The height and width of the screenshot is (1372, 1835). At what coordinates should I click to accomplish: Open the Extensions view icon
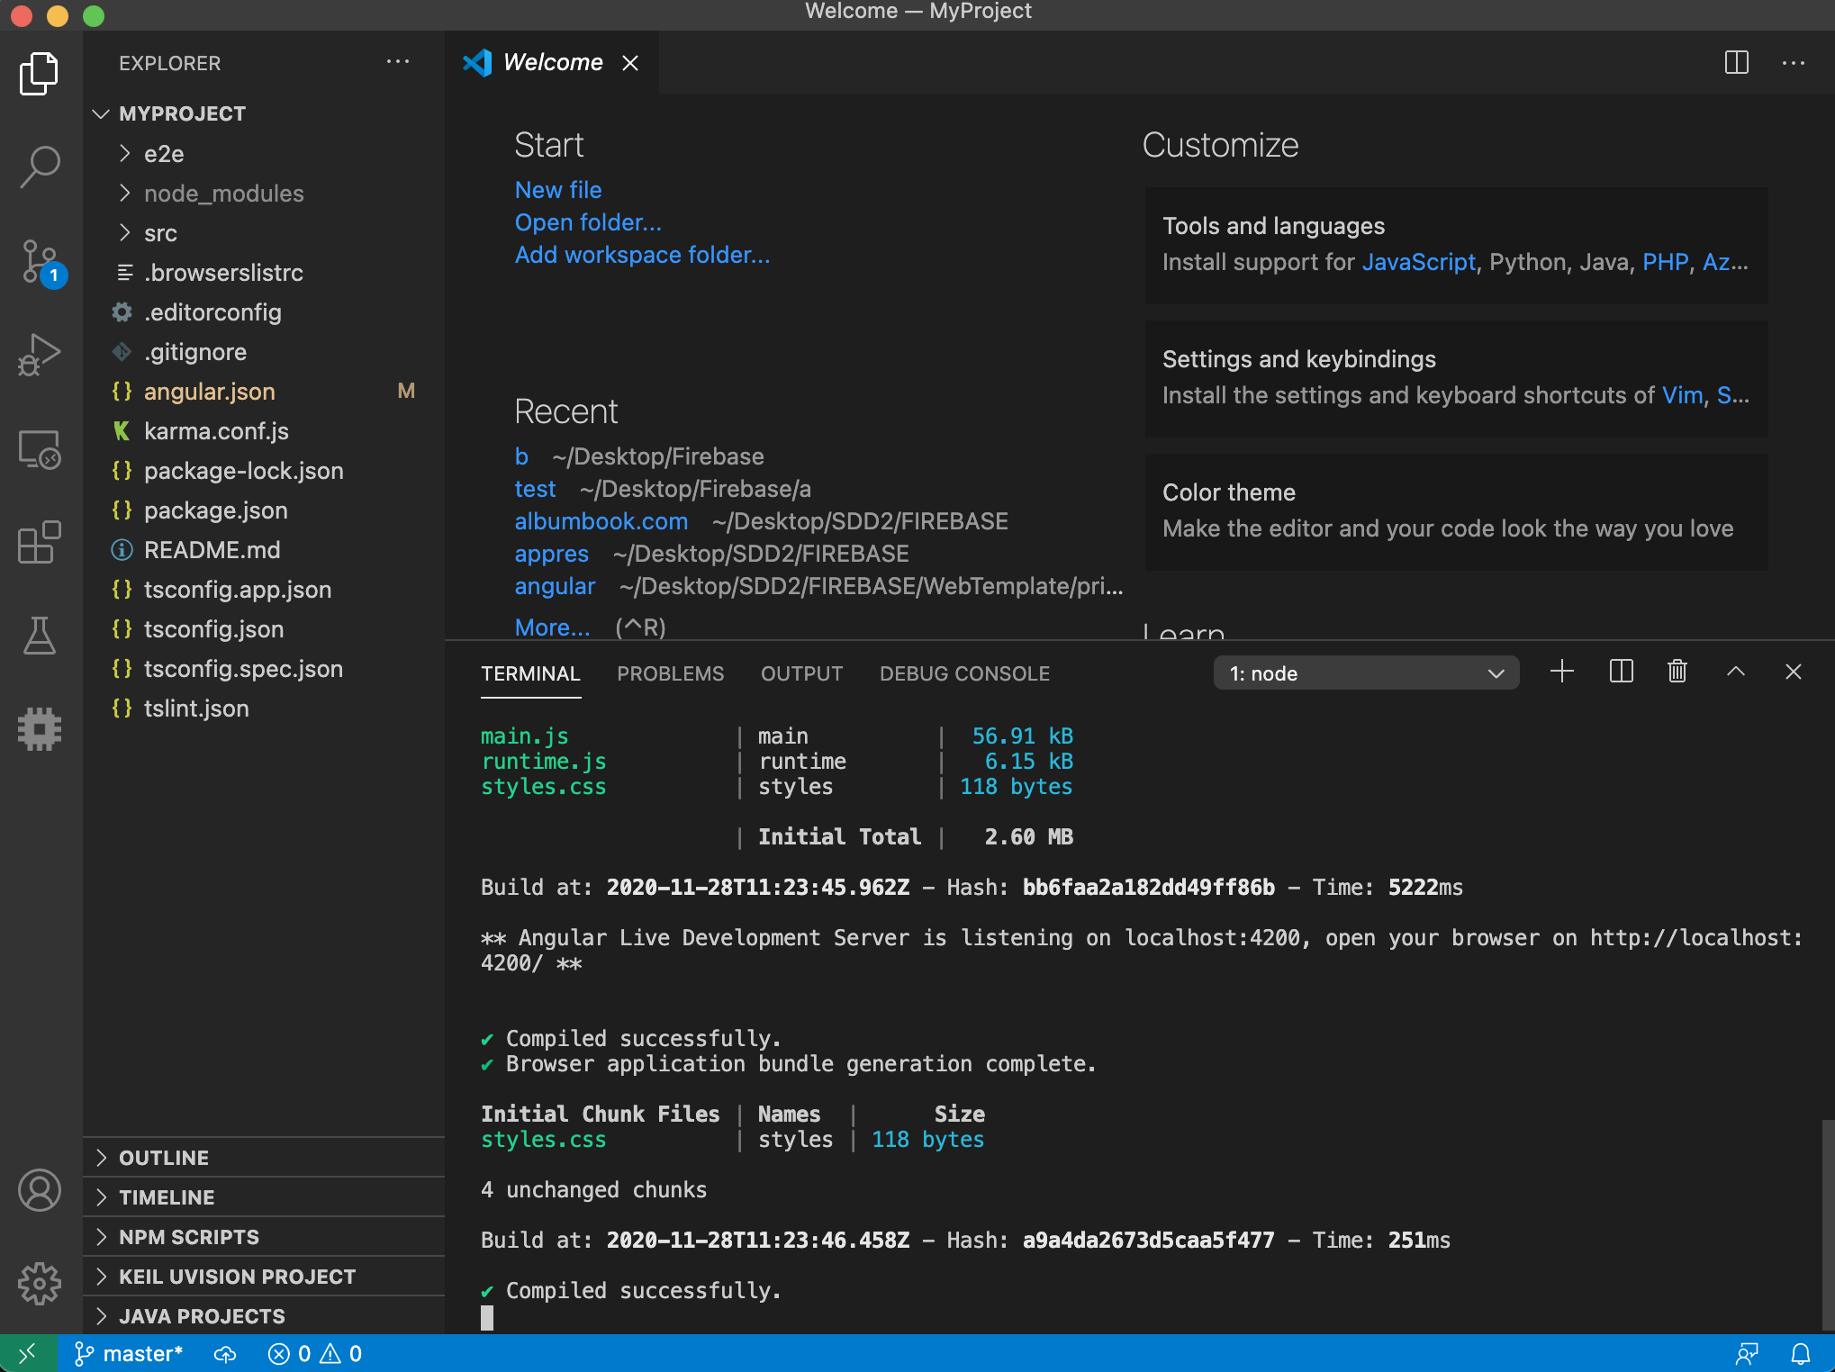(x=40, y=542)
